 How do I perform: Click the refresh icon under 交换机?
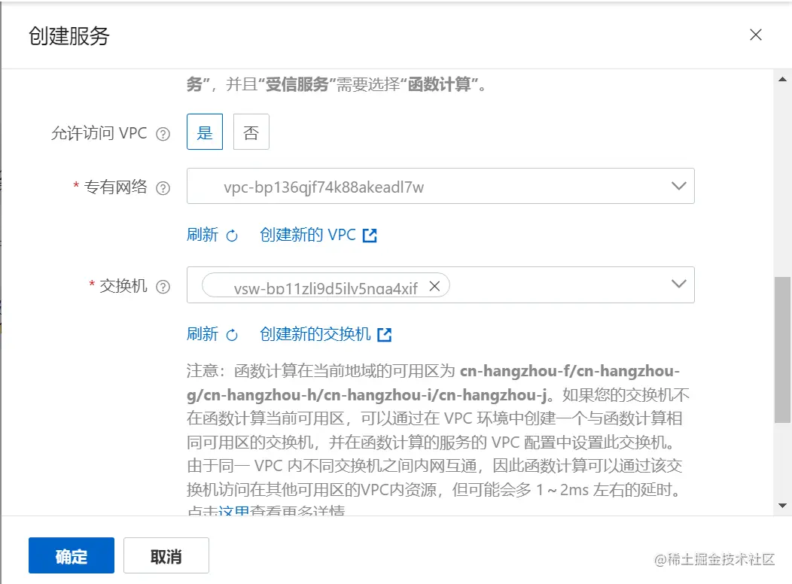pos(232,335)
